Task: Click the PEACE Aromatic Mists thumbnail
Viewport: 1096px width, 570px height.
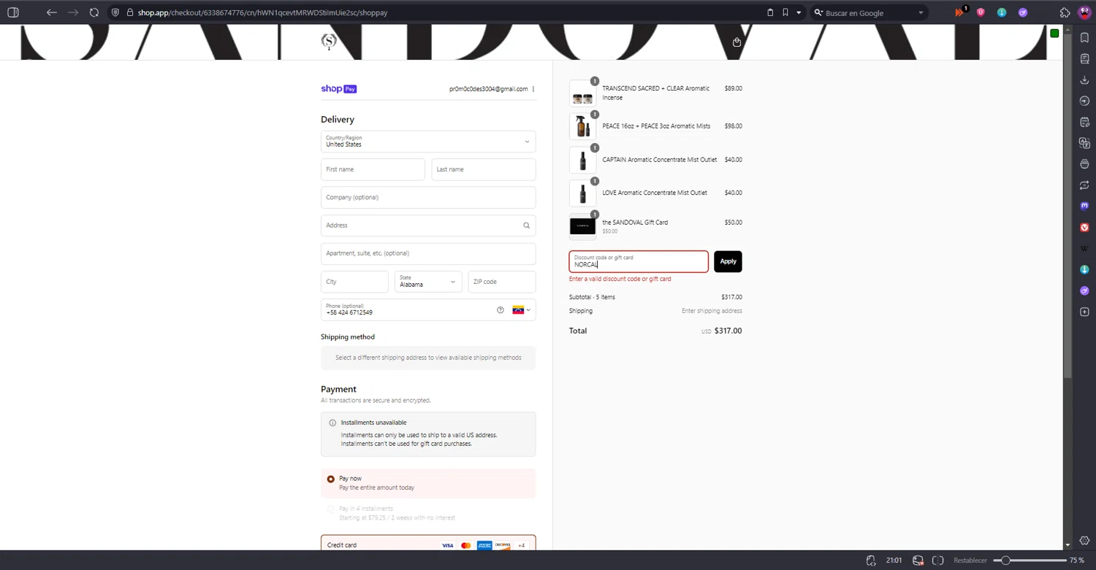Action: pyautogui.click(x=583, y=126)
